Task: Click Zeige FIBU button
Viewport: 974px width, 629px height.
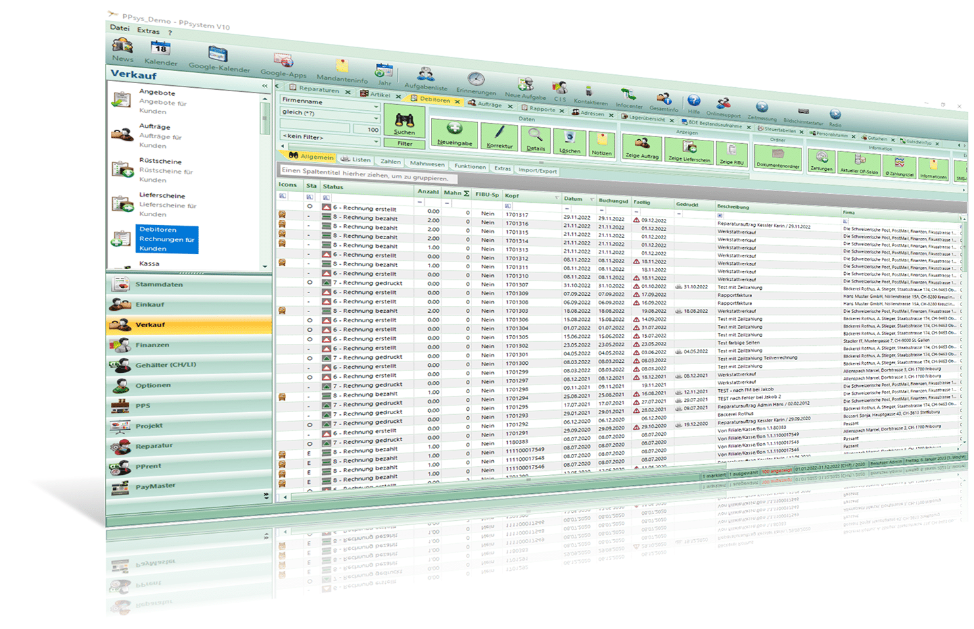Action: pos(731,153)
